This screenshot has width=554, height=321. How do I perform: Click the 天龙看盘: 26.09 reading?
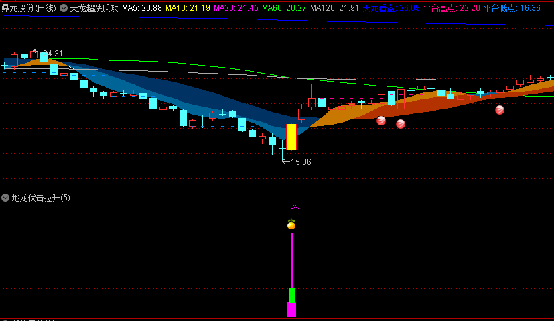tap(391, 8)
